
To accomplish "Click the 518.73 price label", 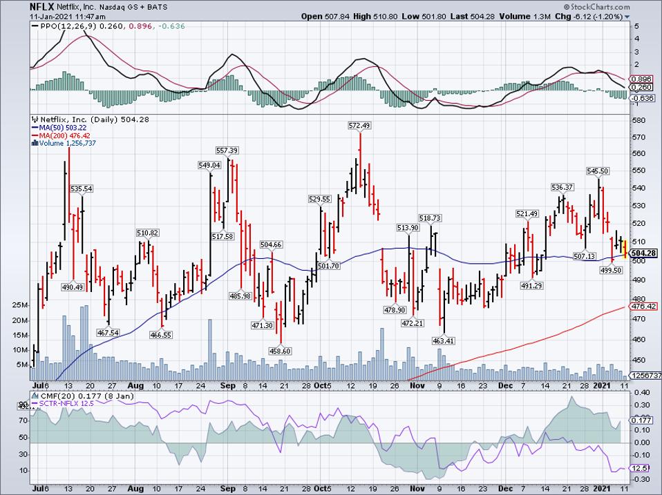I will coord(430,218).
